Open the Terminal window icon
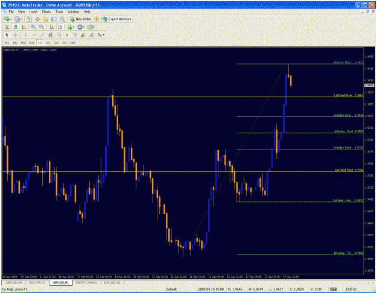 point(54,19)
